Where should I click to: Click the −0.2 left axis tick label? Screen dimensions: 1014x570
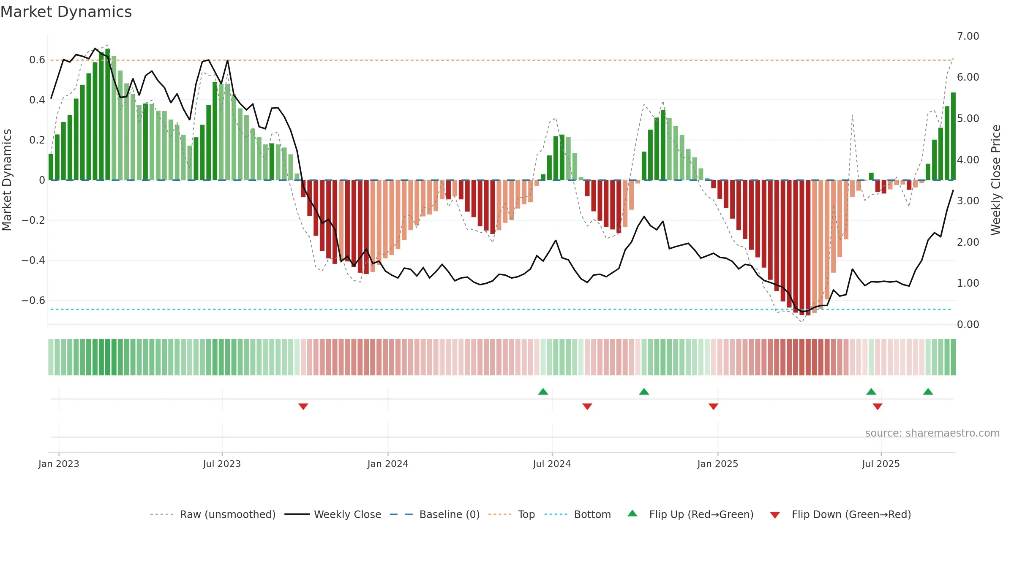tap(33, 220)
